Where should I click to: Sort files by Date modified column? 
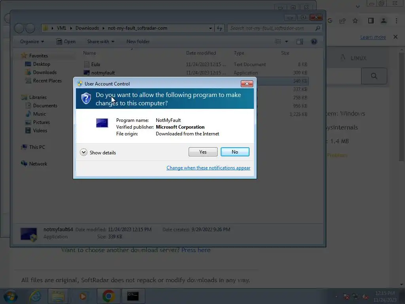coord(201,53)
